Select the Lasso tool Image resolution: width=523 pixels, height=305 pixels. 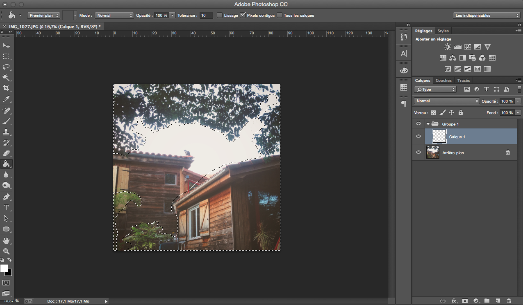pos(7,67)
